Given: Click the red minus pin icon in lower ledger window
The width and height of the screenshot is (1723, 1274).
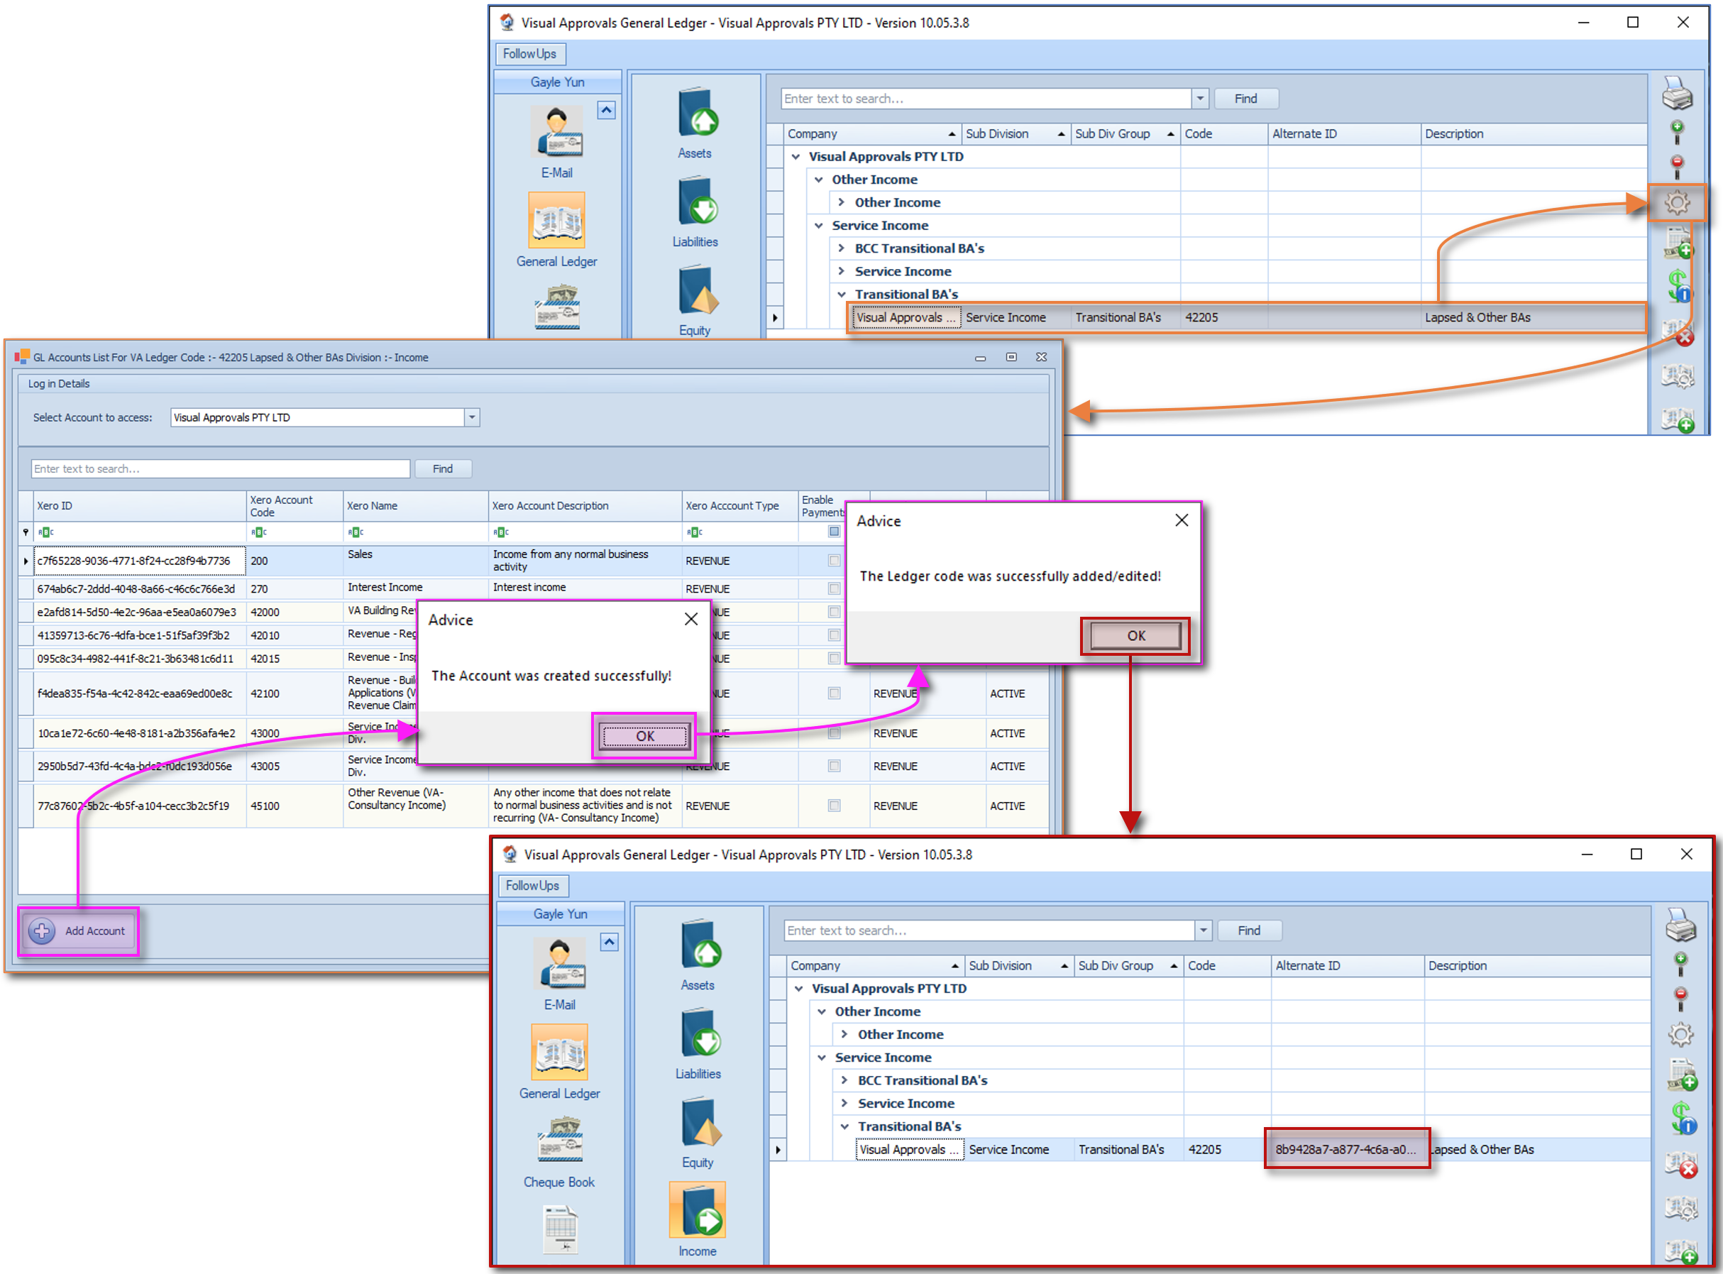Looking at the screenshot, I should point(1680,999).
